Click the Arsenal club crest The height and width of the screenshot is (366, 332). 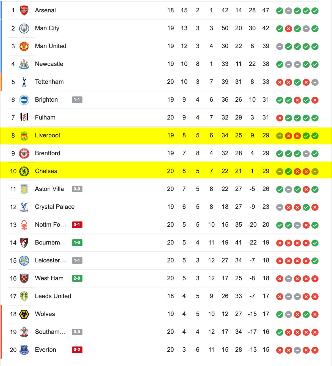24,10
